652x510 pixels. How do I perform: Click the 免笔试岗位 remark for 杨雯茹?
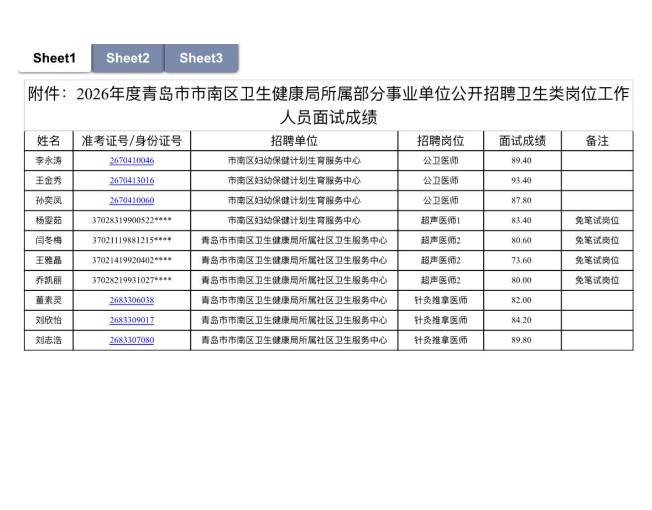596,220
